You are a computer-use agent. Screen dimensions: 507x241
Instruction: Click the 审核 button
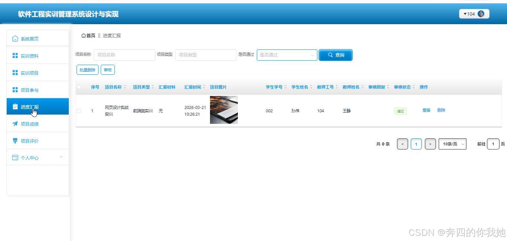coord(108,70)
